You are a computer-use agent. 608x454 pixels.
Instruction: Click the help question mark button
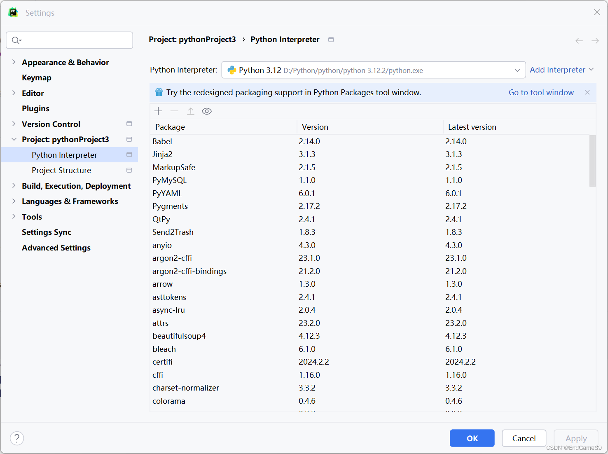[17, 438]
